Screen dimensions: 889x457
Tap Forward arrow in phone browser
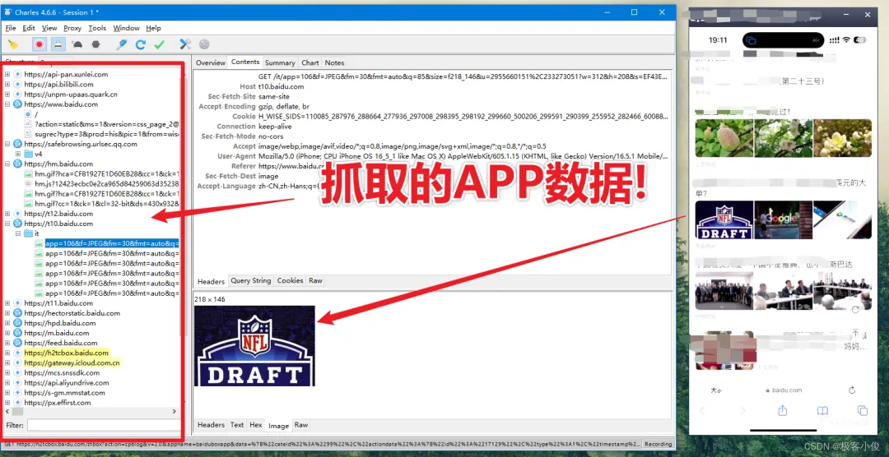pos(742,411)
